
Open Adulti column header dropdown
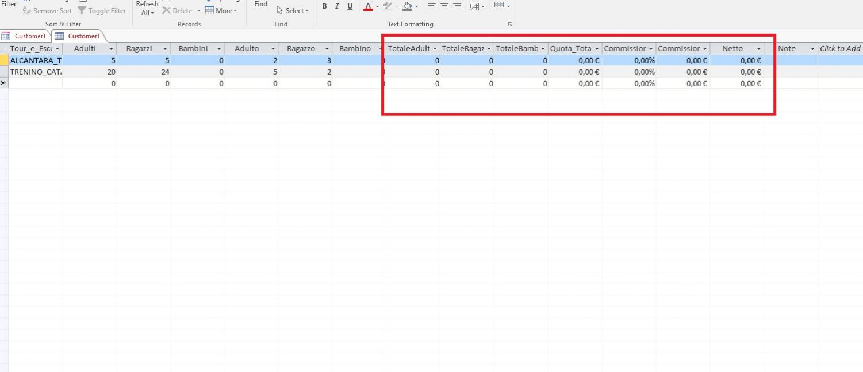pyautogui.click(x=111, y=49)
